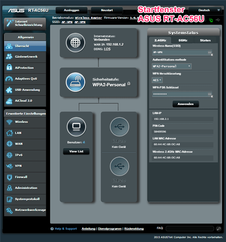Open Adaptives QoS gauge icon

(x=9, y=78)
